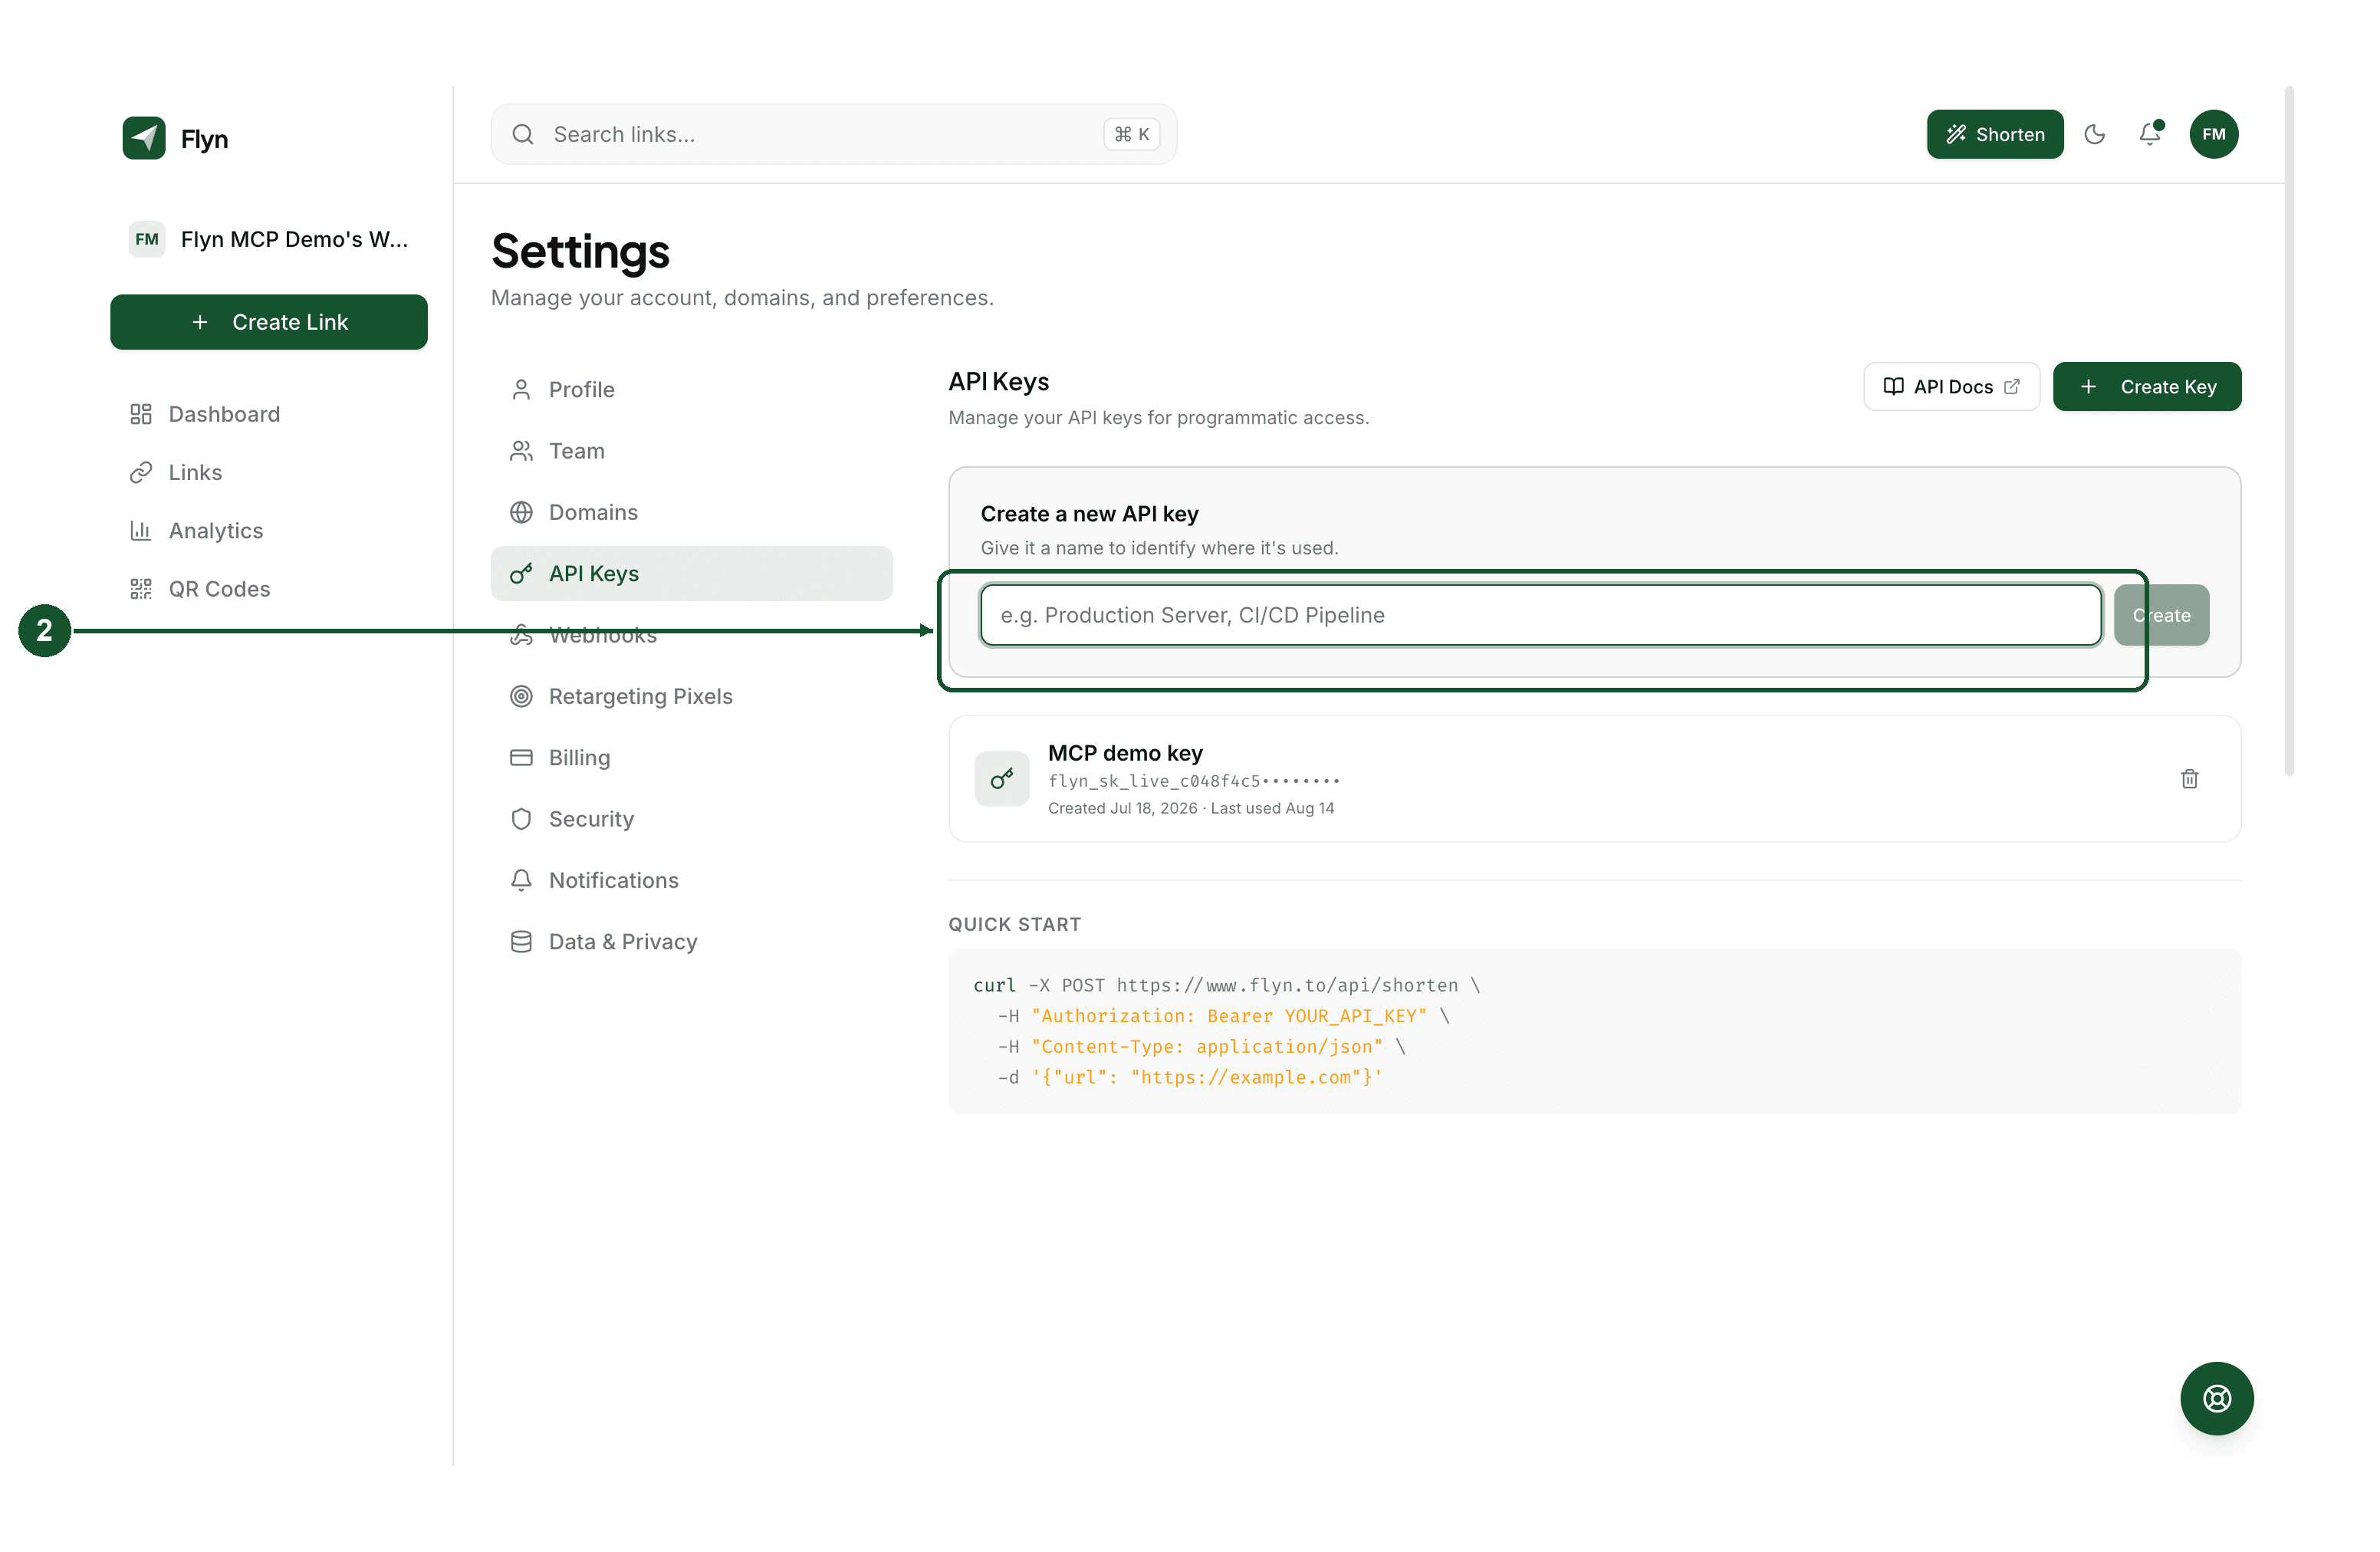Viewport: 2380px width, 1552px height.
Task: Go to Links in the sidebar
Action: click(269, 472)
